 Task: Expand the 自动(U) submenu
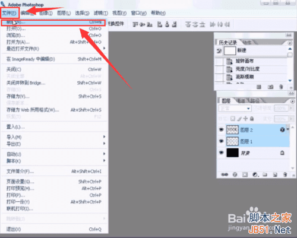(54, 154)
